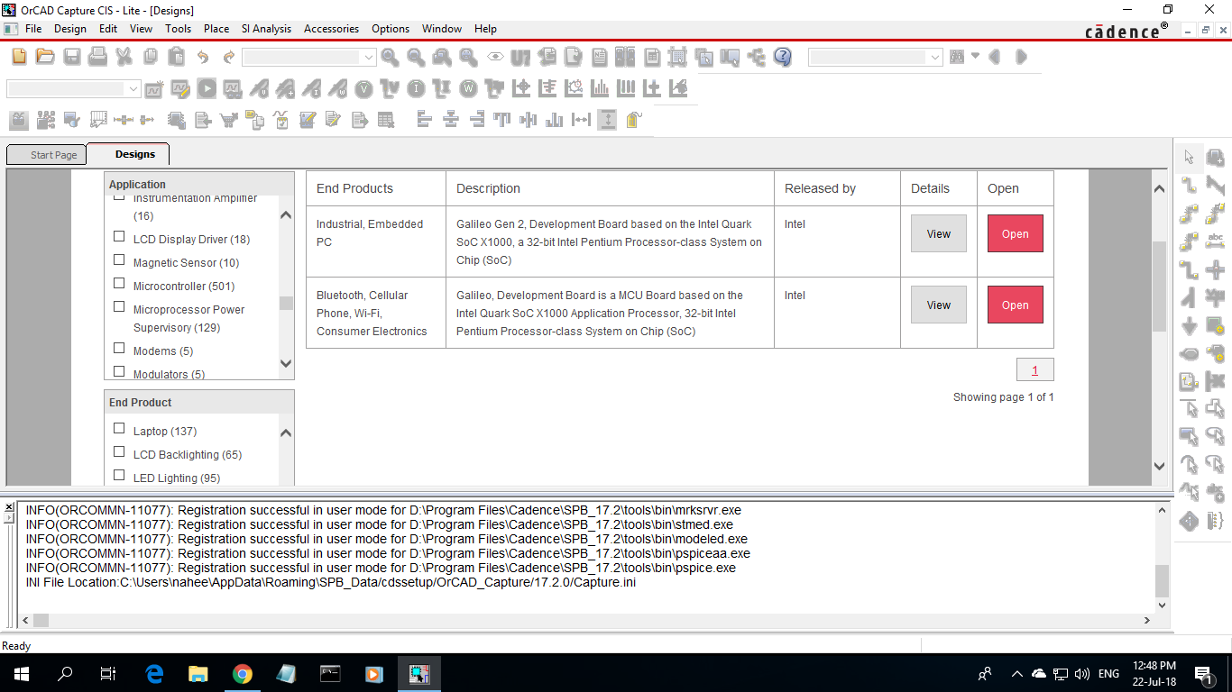
Task: Activate the Zoom In tool
Action: (390, 57)
